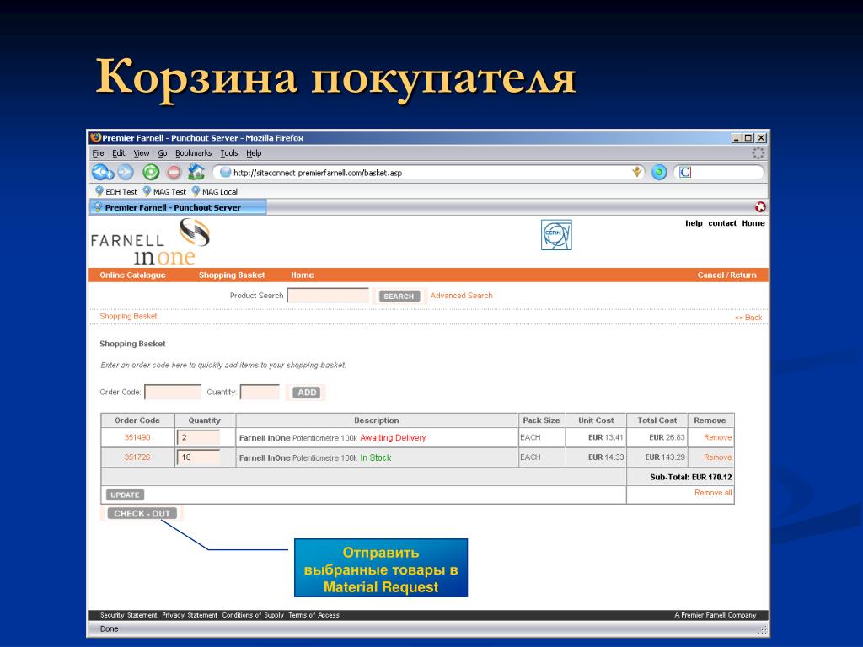Click the UPDATE button
Image resolution: width=863 pixels, height=647 pixels.
[125, 495]
